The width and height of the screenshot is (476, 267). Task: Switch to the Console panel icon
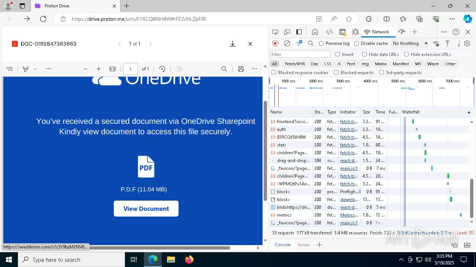pos(343,32)
